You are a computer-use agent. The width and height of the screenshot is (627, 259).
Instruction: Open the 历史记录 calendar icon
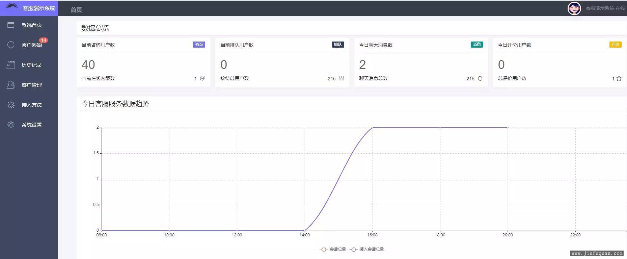pos(11,65)
